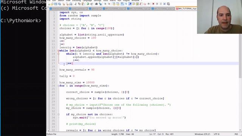242x136 pixels.
Task: Run macro multiple times icon
Action: (x=164, y=4)
